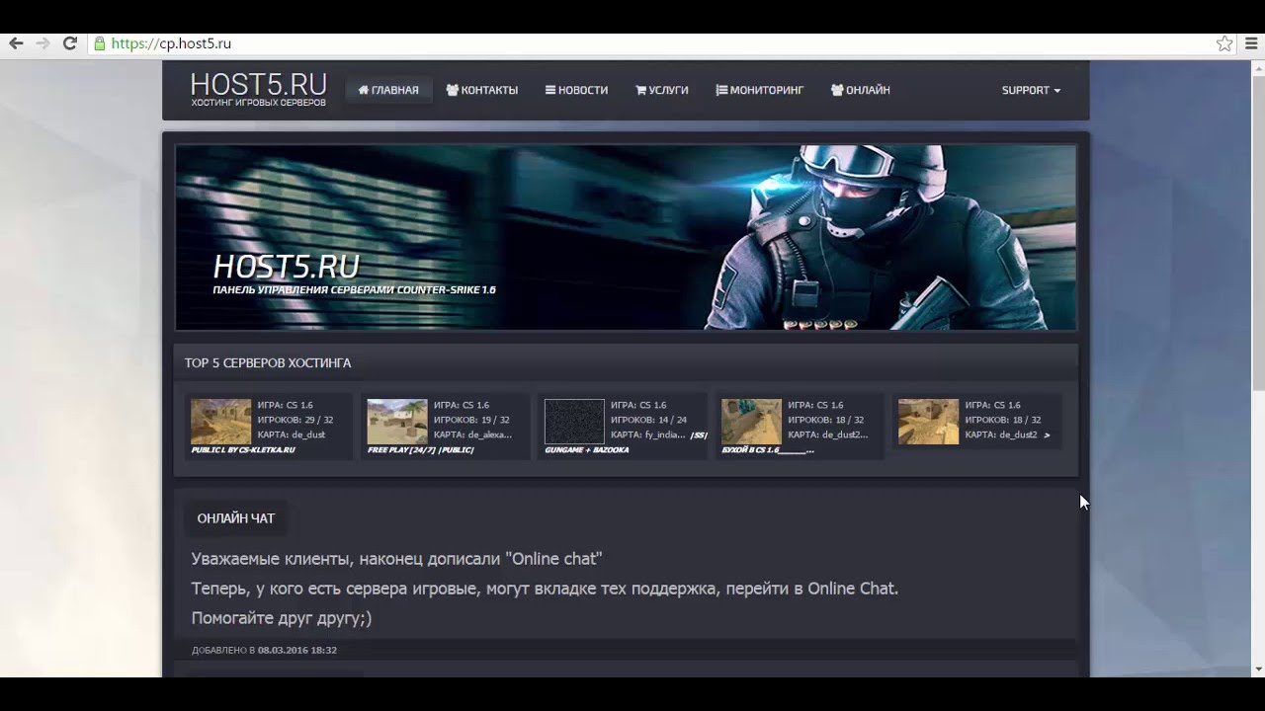Click the scrollbar down arrow
The height and width of the screenshot is (711, 1265).
(1258, 670)
